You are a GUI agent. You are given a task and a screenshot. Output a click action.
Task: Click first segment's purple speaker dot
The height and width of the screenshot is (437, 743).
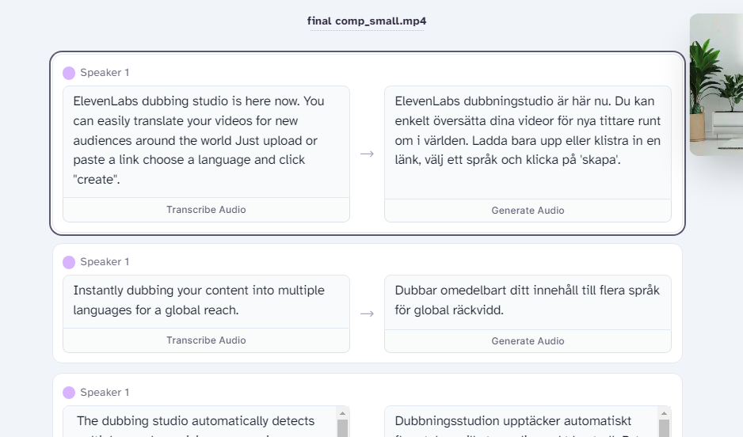(x=69, y=73)
